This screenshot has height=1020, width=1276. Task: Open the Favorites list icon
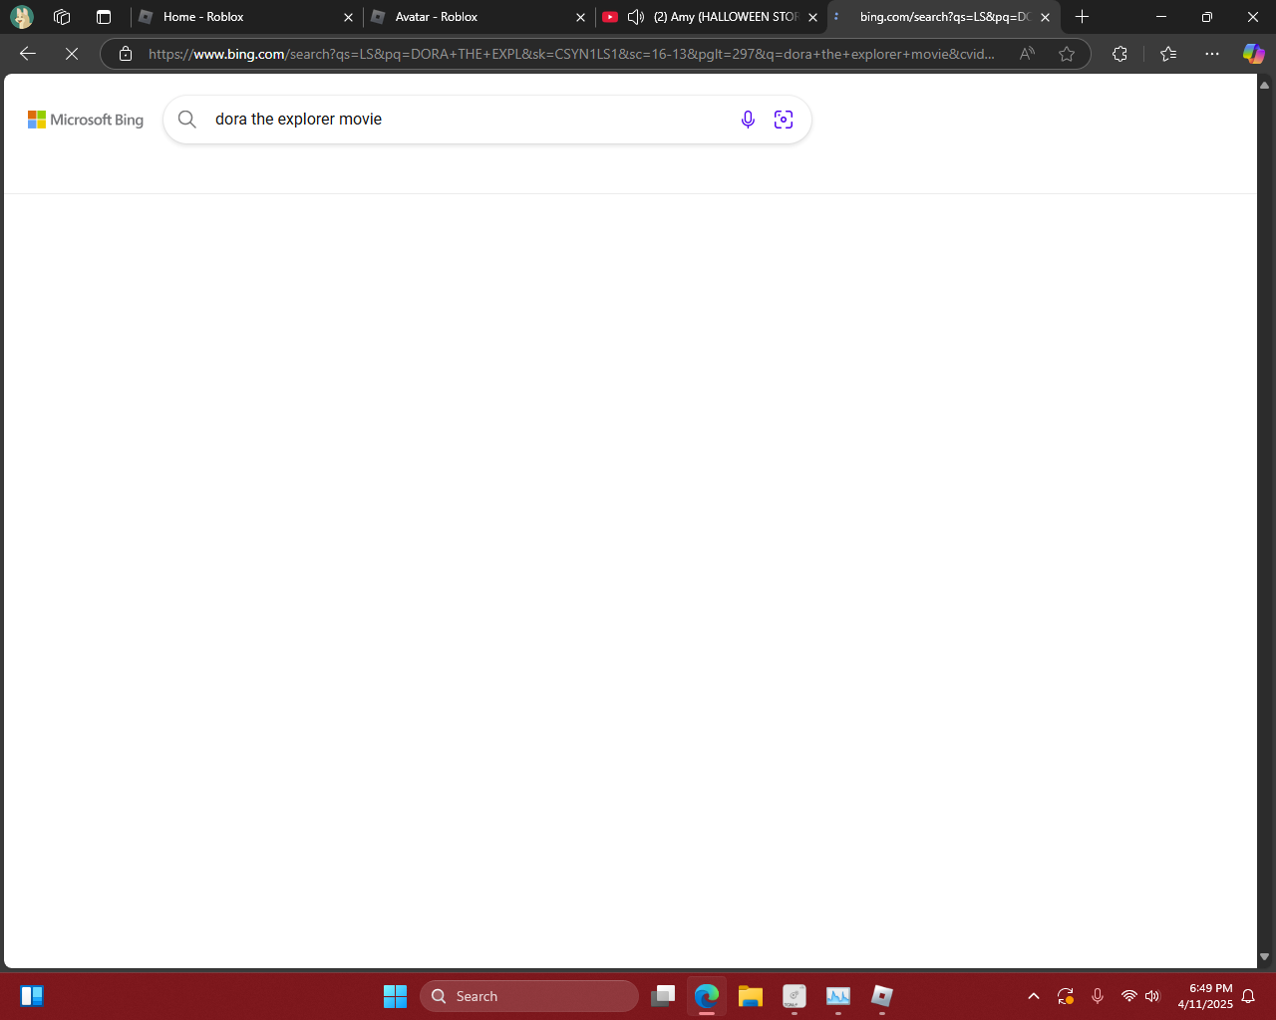pyautogui.click(x=1168, y=54)
